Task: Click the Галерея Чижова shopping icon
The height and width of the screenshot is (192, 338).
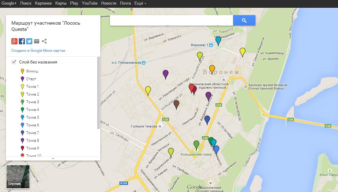Action: click(160, 126)
